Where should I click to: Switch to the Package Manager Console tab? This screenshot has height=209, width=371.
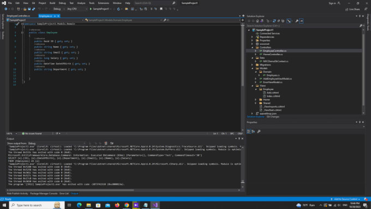coord(44,193)
